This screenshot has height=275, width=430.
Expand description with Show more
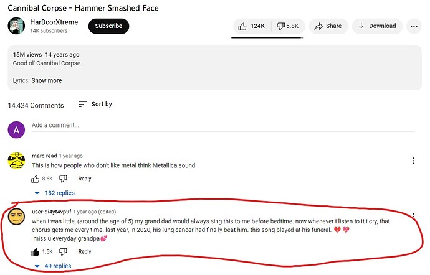coord(47,80)
